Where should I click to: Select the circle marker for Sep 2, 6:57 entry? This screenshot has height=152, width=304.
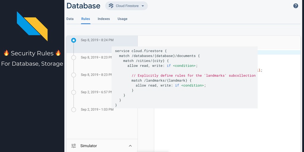point(74,92)
